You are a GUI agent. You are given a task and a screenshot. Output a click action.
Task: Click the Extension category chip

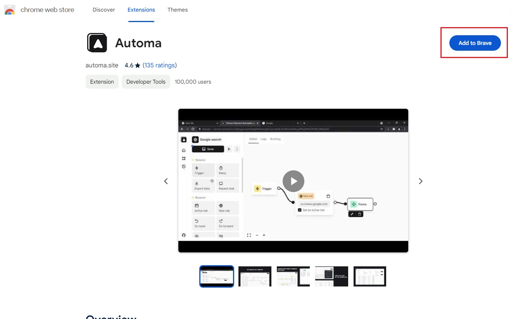click(x=102, y=82)
